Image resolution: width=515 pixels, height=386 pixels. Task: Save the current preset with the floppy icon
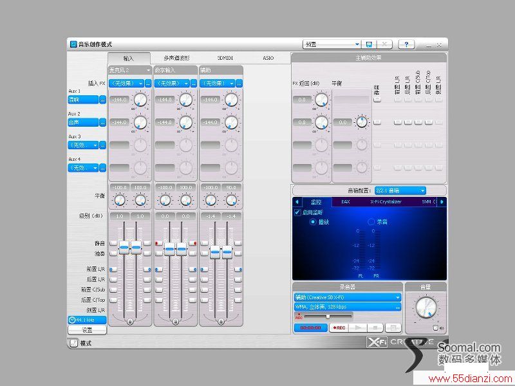point(369,44)
